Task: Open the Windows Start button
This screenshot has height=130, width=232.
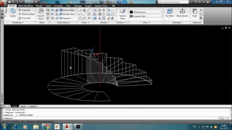Action: (4, 127)
